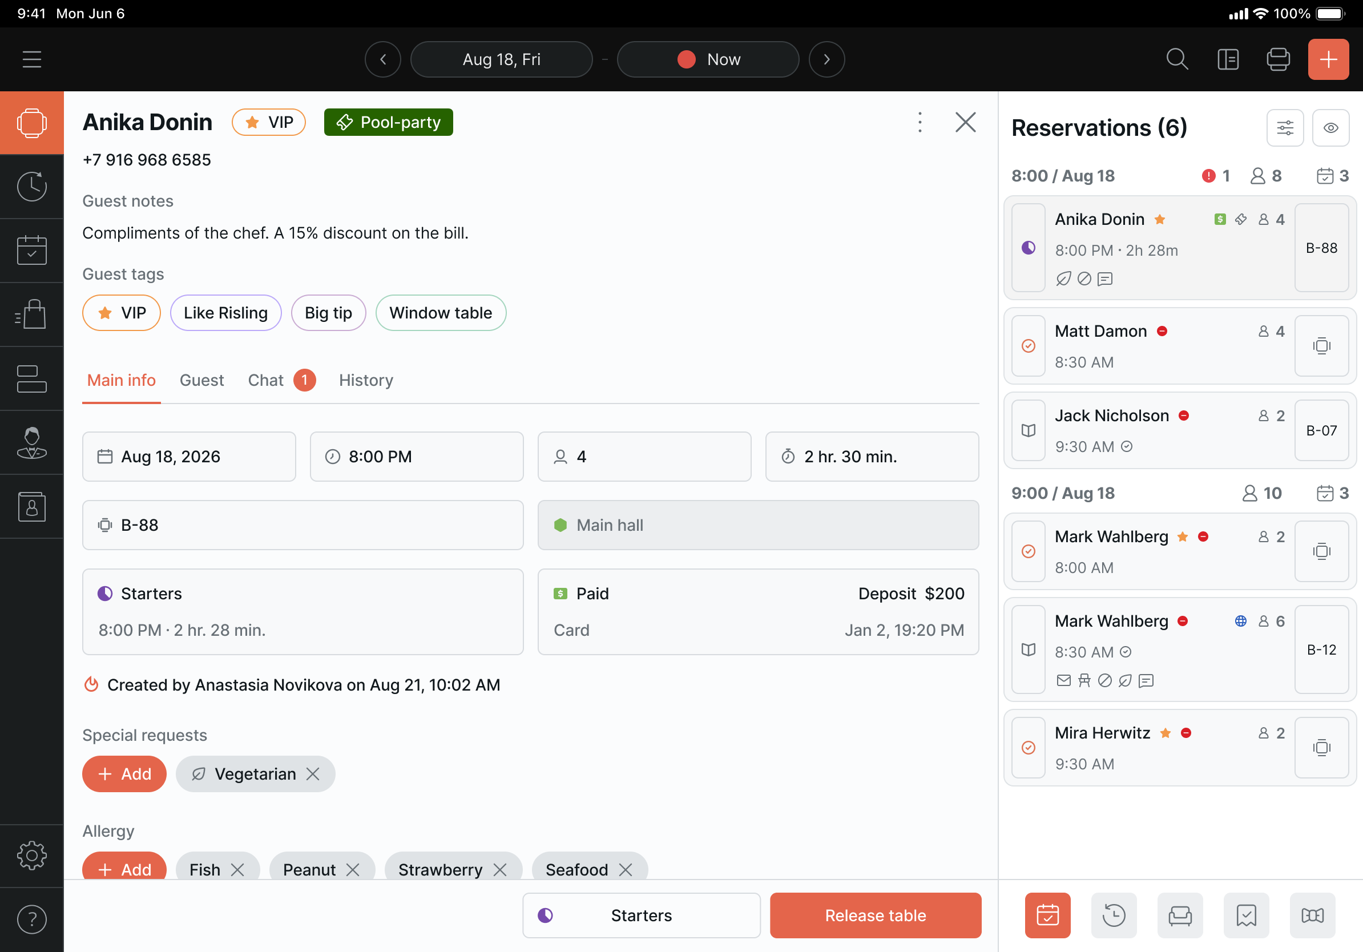Open the hamburger menu

pos(31,59)
